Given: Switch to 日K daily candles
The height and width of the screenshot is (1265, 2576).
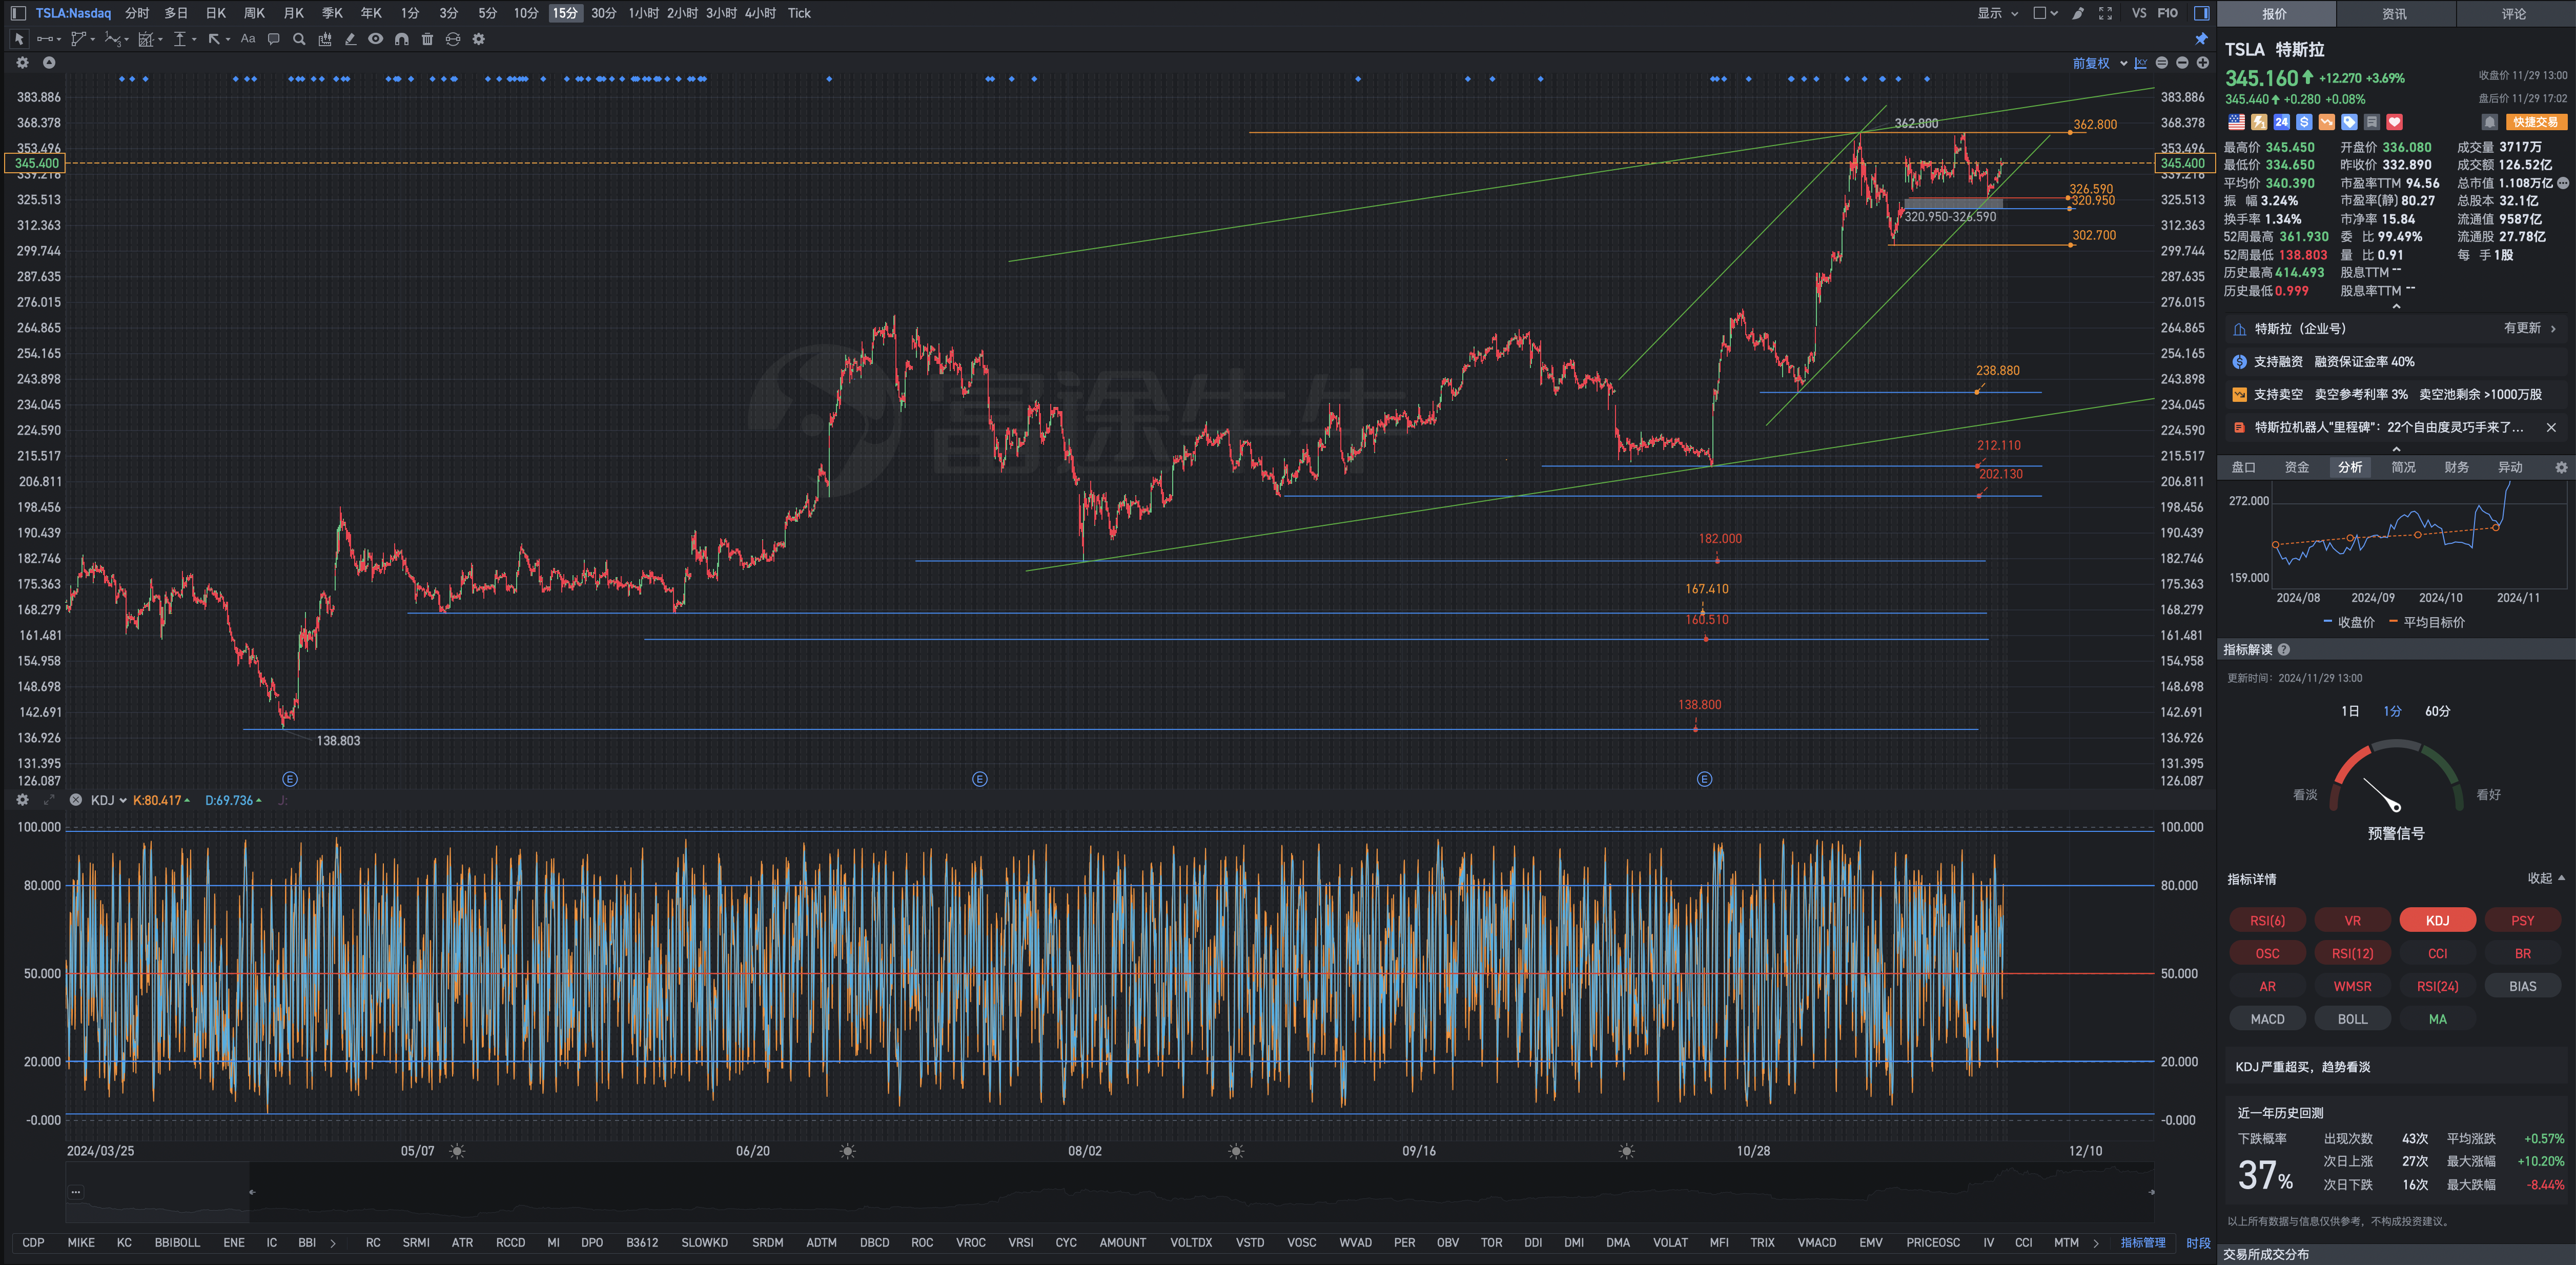Looking at the screenshot, I should (216, 13).
